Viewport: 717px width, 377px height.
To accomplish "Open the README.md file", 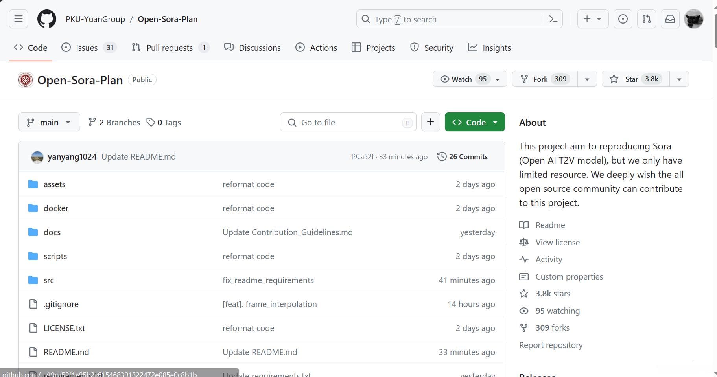I will (66, 352).
